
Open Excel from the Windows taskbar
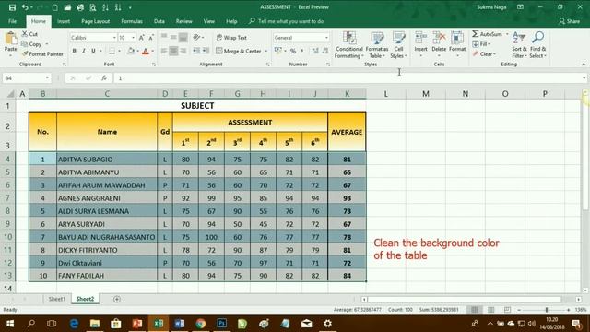[x=159, y=324]
